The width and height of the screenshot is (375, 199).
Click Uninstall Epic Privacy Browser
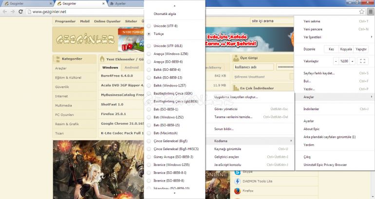click(335, 165)
